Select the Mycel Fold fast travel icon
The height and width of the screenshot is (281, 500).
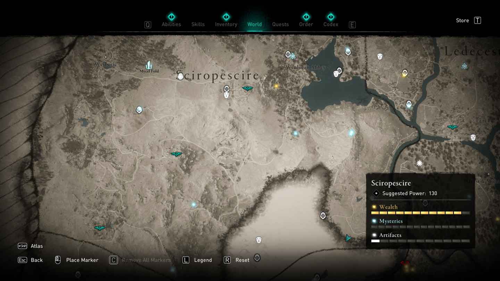pyautogui.click(x=149, y=65)
